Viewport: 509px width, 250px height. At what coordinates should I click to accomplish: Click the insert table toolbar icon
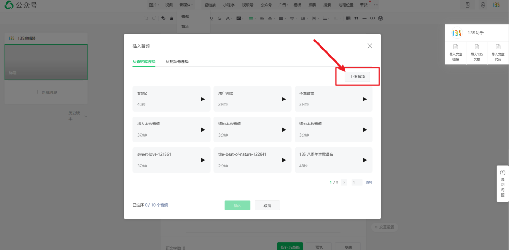[x=348, y=18]
